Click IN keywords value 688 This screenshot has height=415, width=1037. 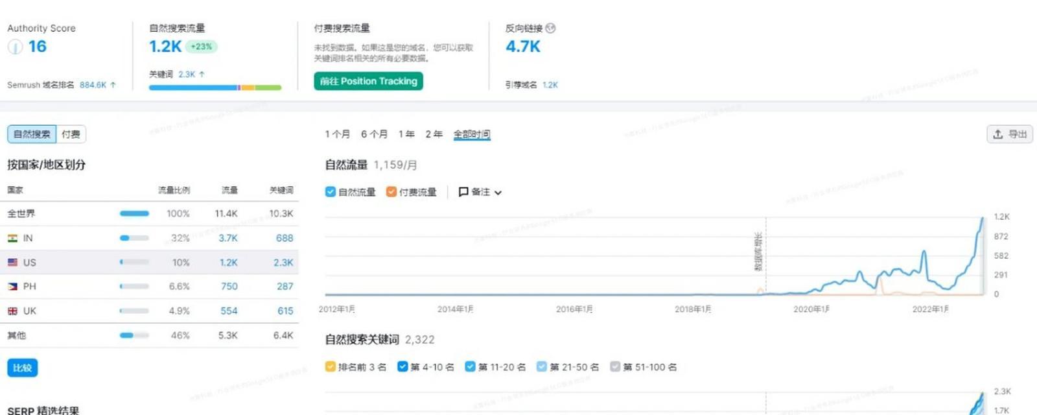pos(285,238)
